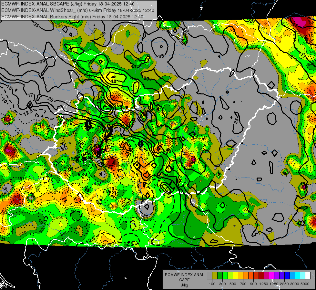Click the J/kg unit label in legend

pos(184,285)
